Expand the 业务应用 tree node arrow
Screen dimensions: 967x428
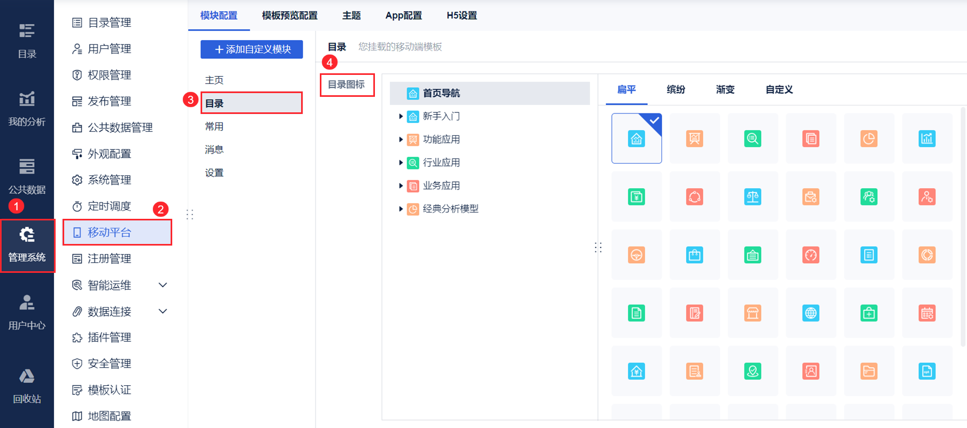click(401, 186)
